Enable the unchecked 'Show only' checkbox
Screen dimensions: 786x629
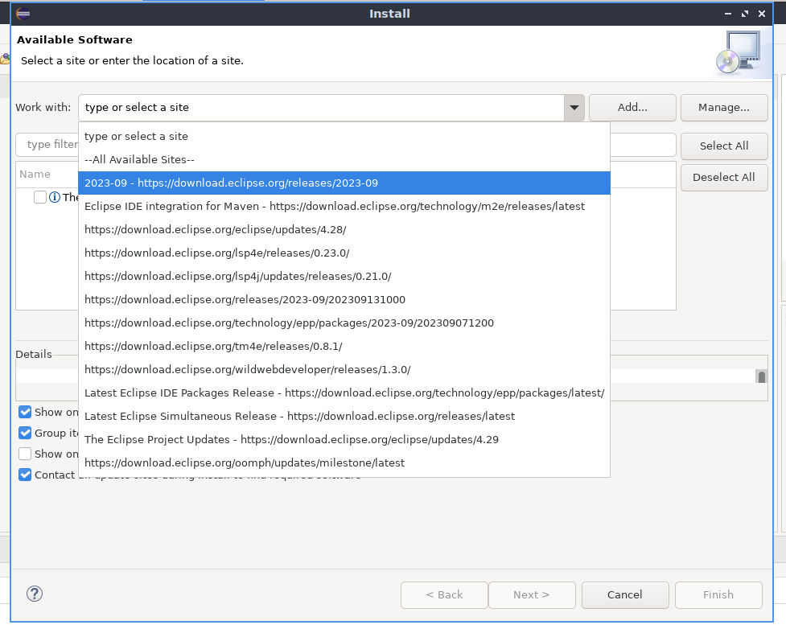pos(25,454)
